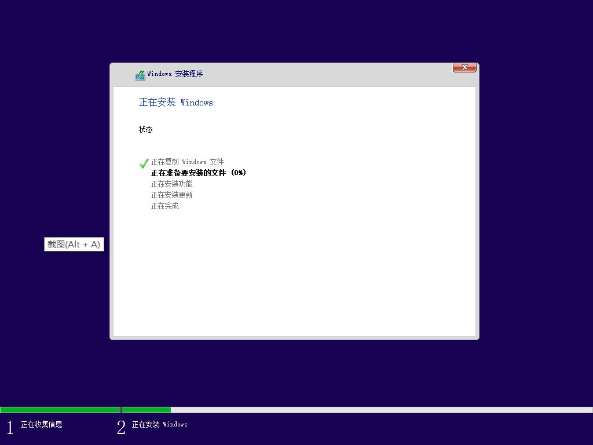
Task: Click the blue heading 正在安装 Windows
Action: (176, 103)
